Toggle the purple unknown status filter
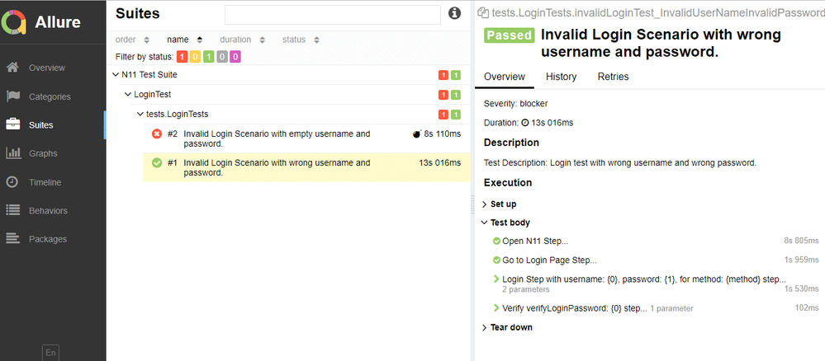 [235, 56]
